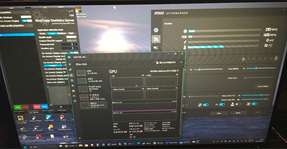Set detection level to None
Screen dimensions: 287x149
point(42,34)
